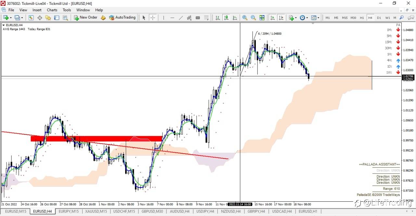This screenshot has height=216, width=416.
Task: Open the Navigator panel (star folder icon)
Action: click(x=48, y=18)
